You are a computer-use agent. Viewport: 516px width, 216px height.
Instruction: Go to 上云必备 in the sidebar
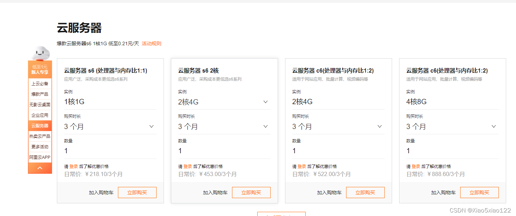coord(40,83)
